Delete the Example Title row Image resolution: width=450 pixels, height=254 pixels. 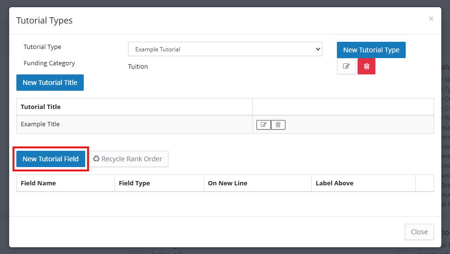coord(278,125)
